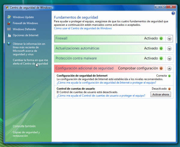
Task: Open Windows Defender link
Action: tap(24, 29)
